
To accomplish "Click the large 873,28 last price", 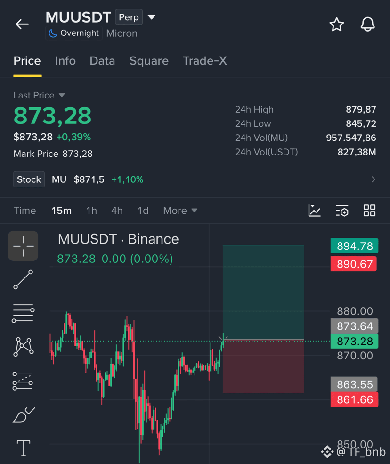I will (x=53, y=116).
